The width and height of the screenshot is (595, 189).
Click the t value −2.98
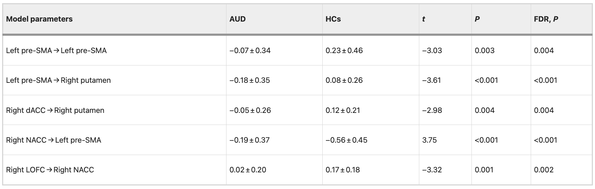432,110
